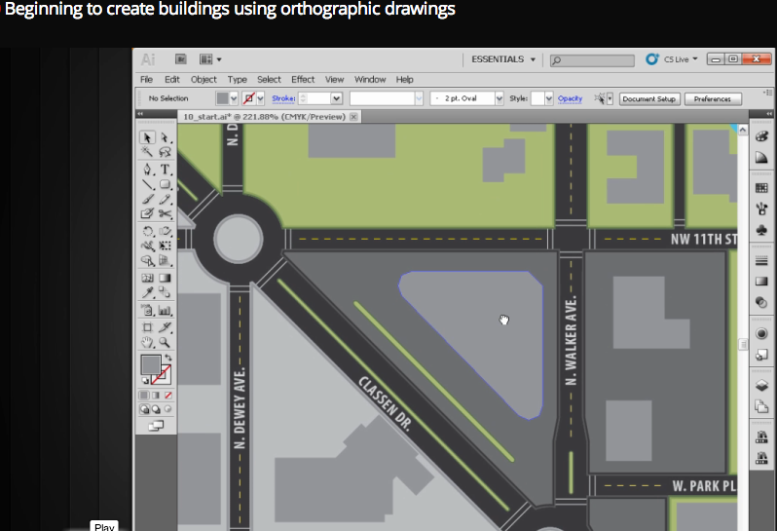
Task: Open the Symbols panel club icon
Action: pos(761,230)
